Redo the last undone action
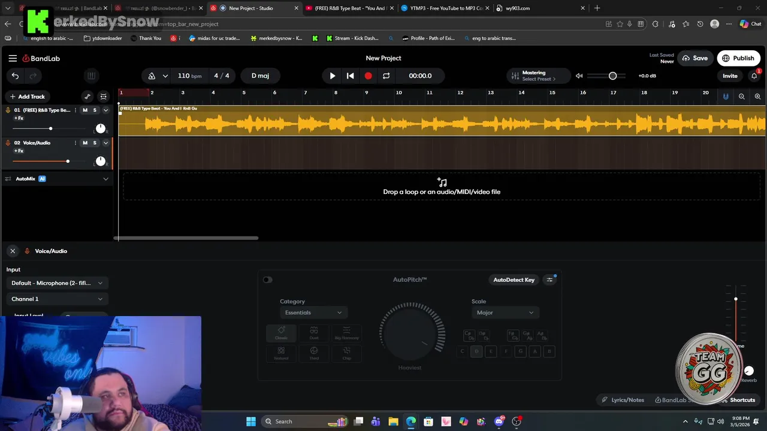The width and height of the screenshot is (767, 431). (34, 75)
